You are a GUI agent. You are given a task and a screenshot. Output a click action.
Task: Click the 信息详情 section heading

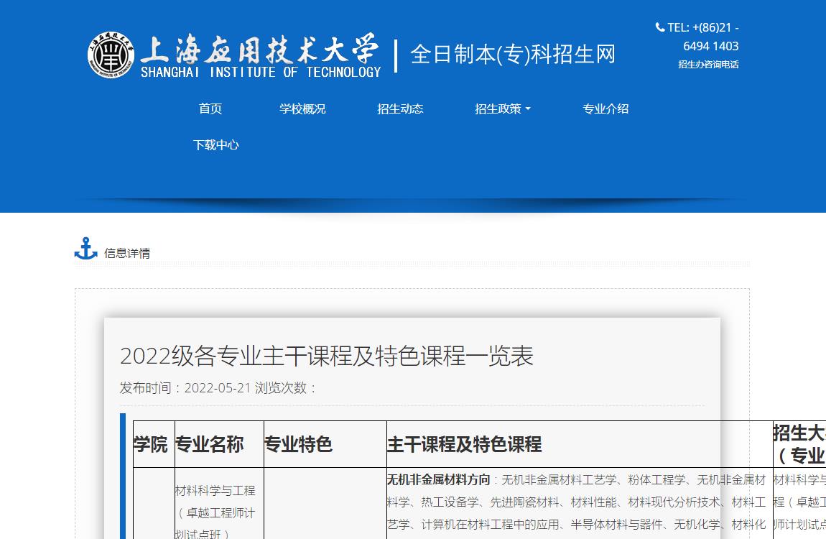pyautogui.click(x=127, y=253)
